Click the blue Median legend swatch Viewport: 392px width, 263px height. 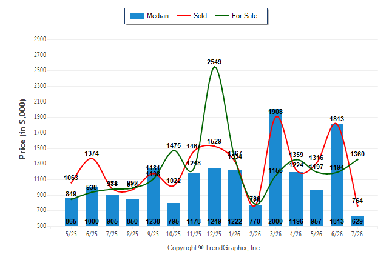137,16
